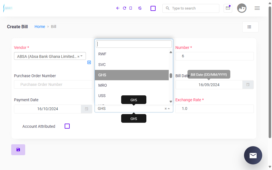
Task: Click the Bill Date field 16/09/2024
Action: point(209,85)
